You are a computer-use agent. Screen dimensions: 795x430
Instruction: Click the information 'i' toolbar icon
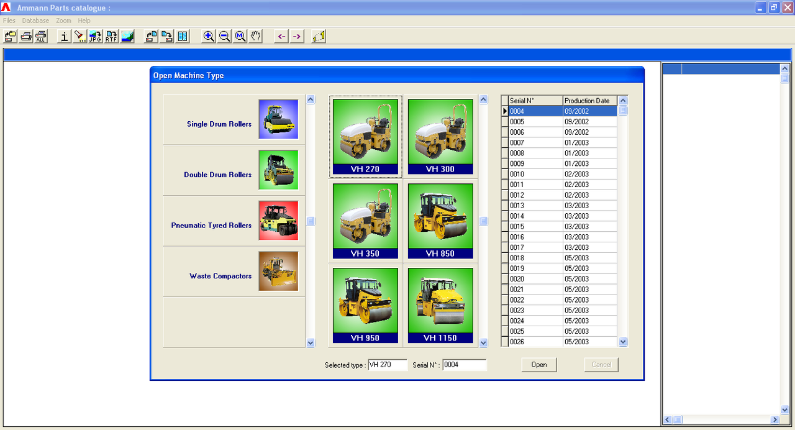point(65,36)
